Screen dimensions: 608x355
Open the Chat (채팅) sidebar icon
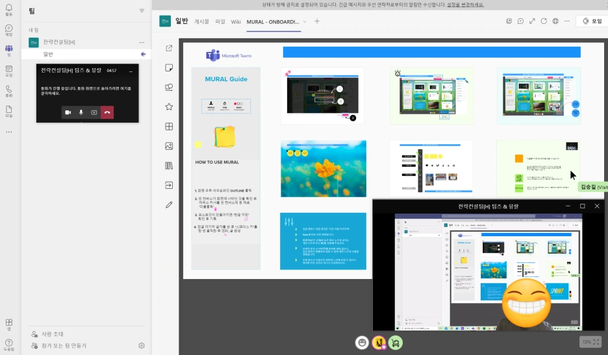[8, 31]
